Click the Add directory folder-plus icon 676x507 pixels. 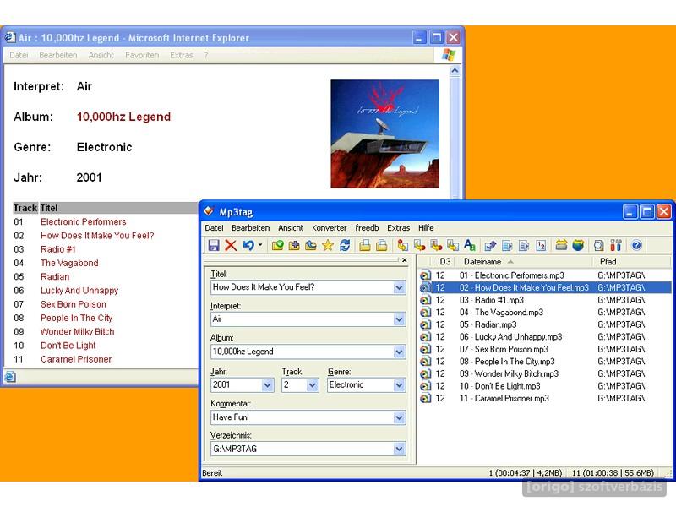(x=294, y=245)
